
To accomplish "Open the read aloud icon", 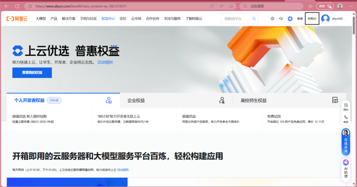I will (221, 6).
